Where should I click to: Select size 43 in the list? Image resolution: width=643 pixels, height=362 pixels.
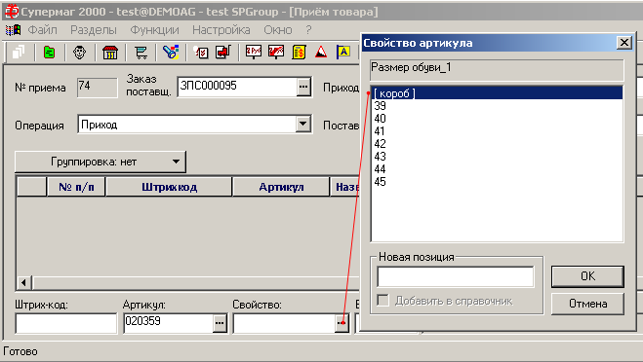pyautogui.click(x=497, y=157)
